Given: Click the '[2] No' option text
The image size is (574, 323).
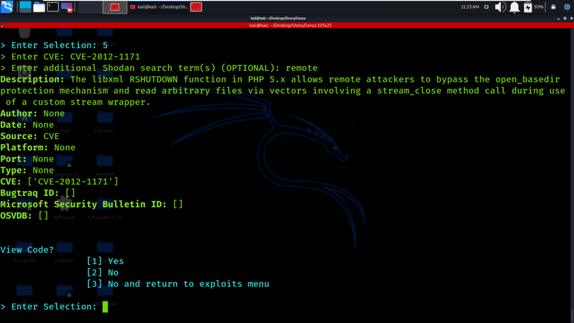Looking at the screenshot, I should pos(103,272).
